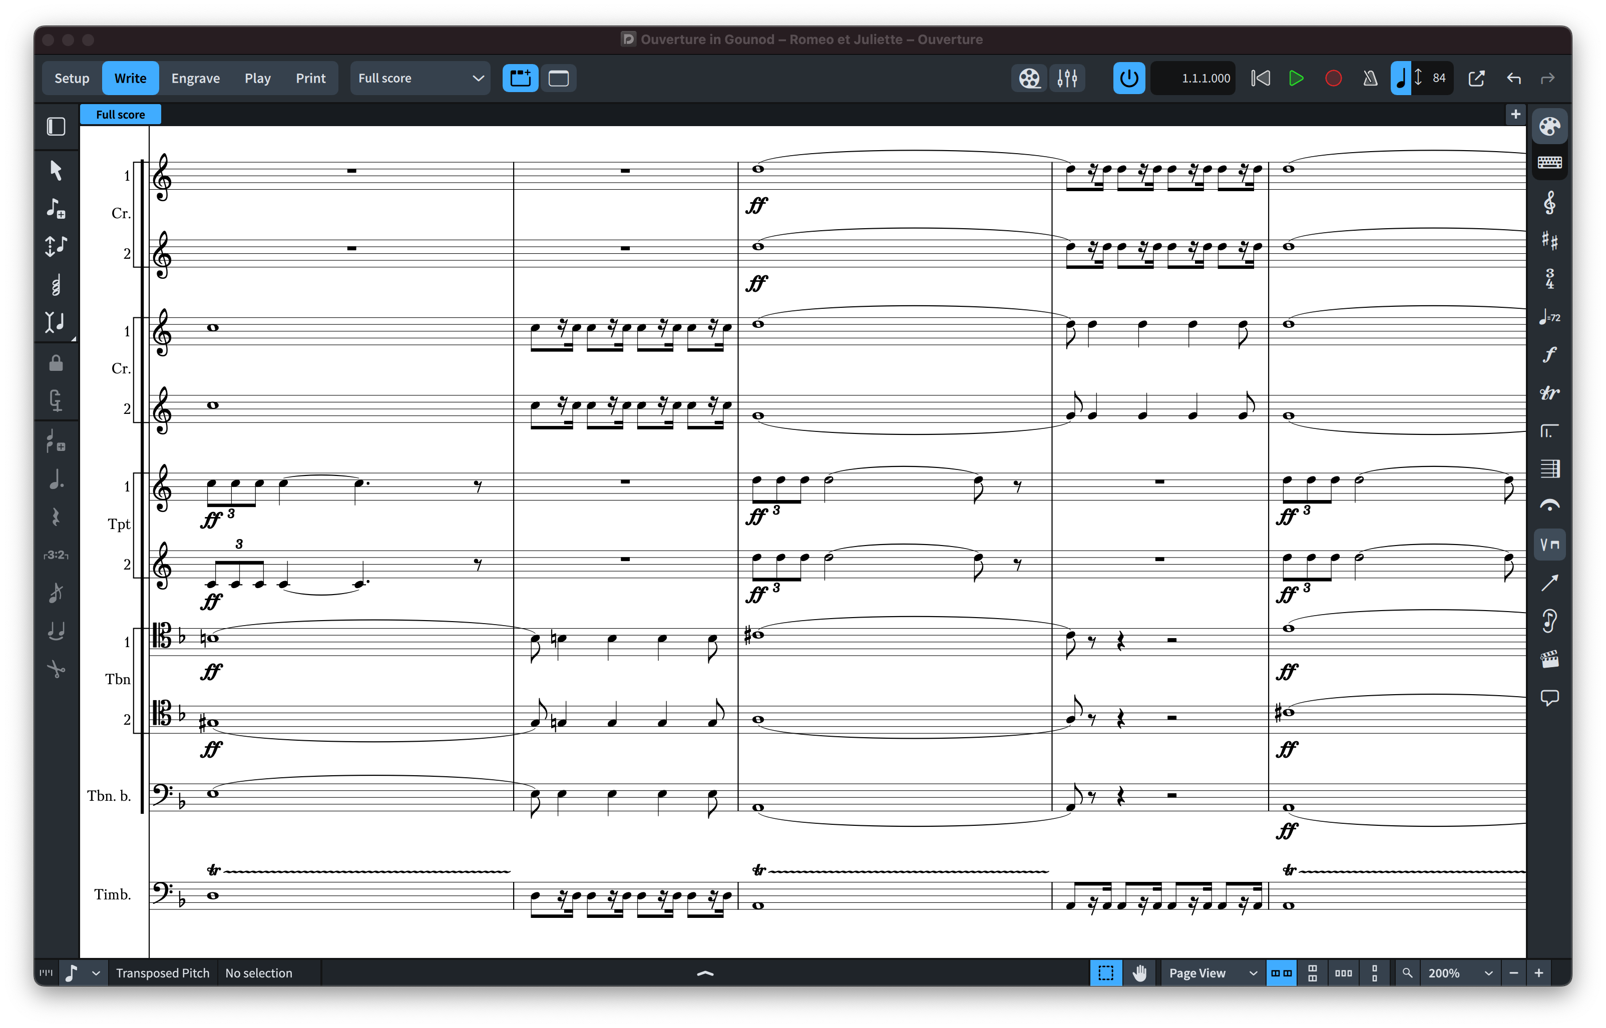Open the dynamics panel
The height and width of the screenshot is (1028, 1606).
[1549, 354]
